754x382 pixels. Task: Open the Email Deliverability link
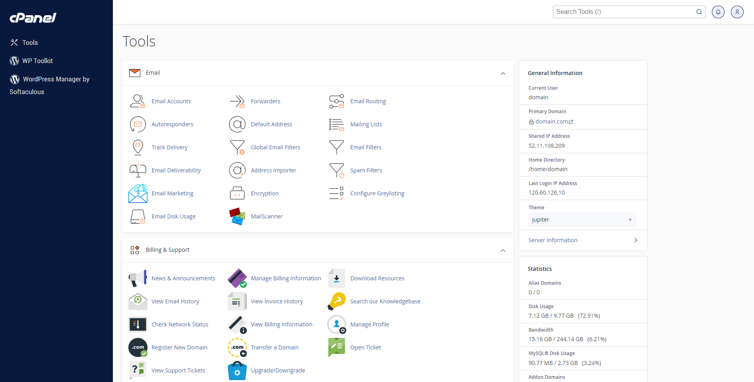point(176,170)
